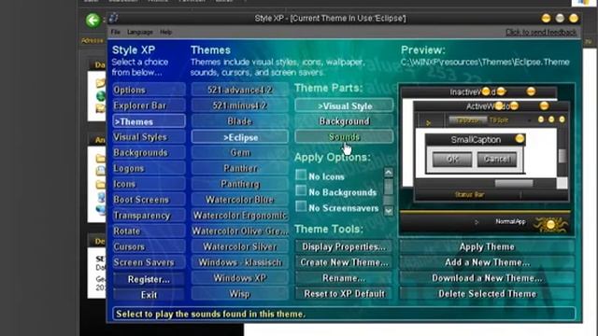
Task: Select the Panther theme
Action: point(239,168)
